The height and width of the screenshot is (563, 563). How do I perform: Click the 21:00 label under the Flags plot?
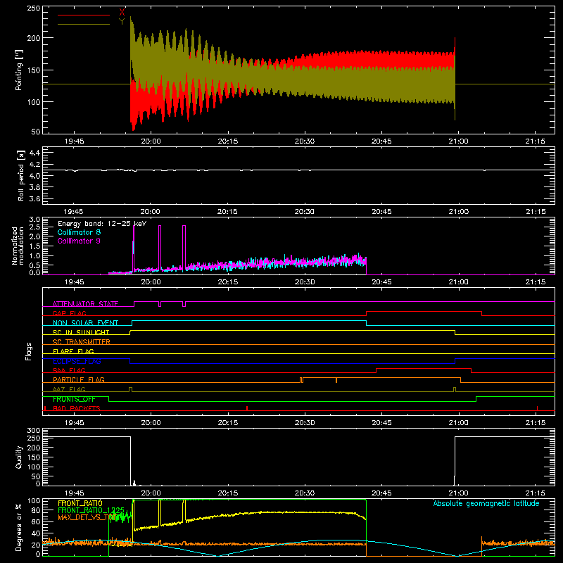click(x=459, y=423)
